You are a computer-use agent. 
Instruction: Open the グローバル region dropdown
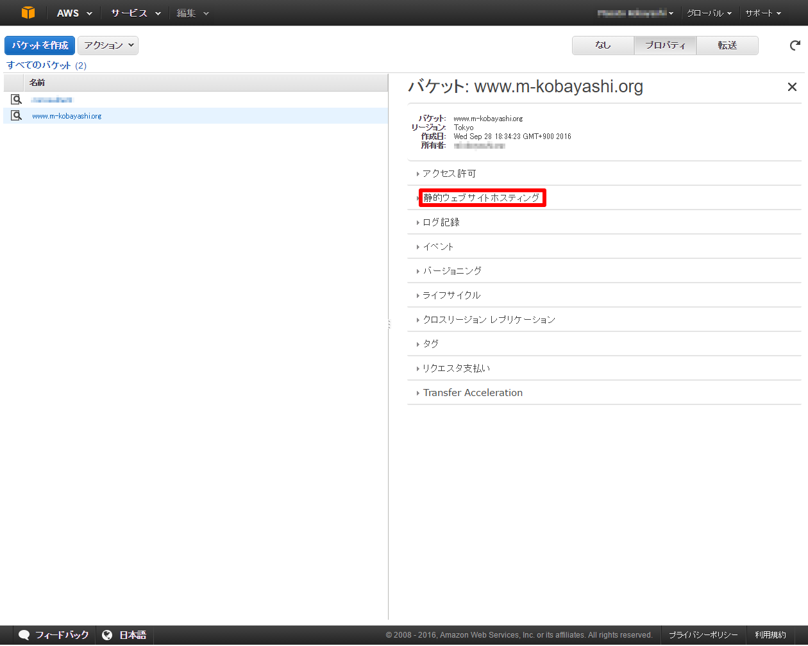tap(709, 13)
